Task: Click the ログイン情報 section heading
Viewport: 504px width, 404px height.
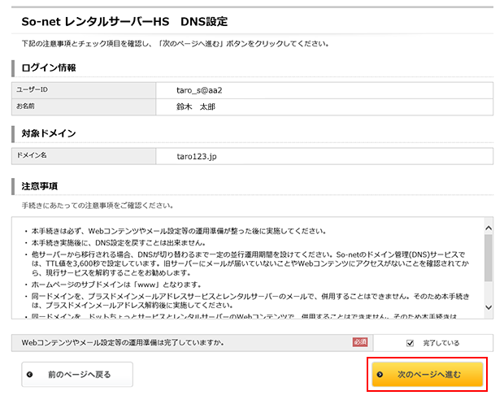Action: point(48,67)
